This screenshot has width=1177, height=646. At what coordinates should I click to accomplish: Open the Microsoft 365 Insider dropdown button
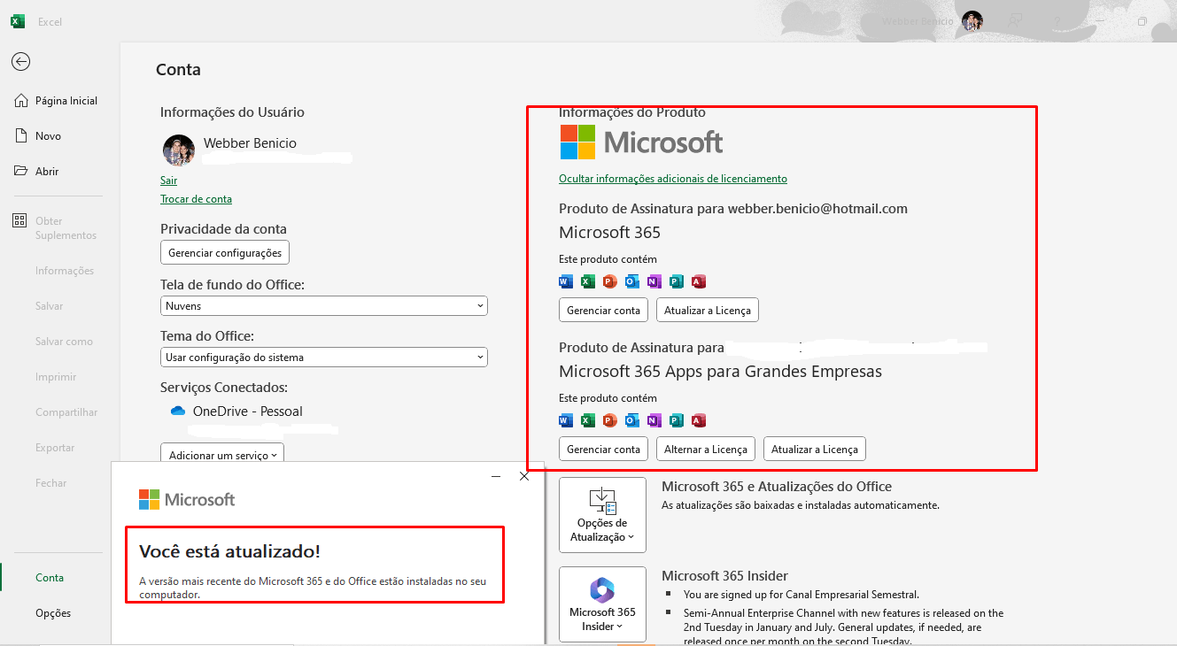pos(602,604)
